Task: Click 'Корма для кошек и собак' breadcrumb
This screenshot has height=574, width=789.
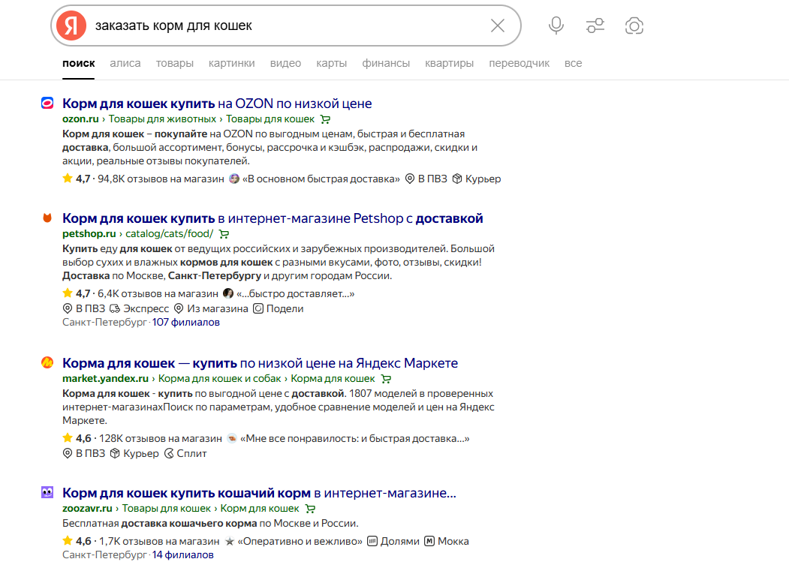Action: click(220, 379)
